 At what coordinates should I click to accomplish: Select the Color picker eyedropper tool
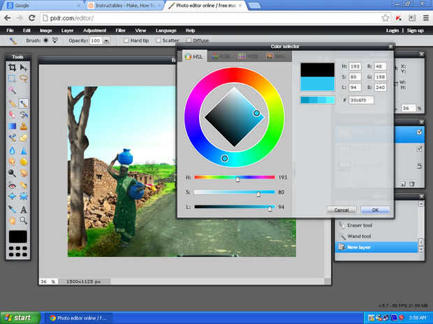point(12,210)
